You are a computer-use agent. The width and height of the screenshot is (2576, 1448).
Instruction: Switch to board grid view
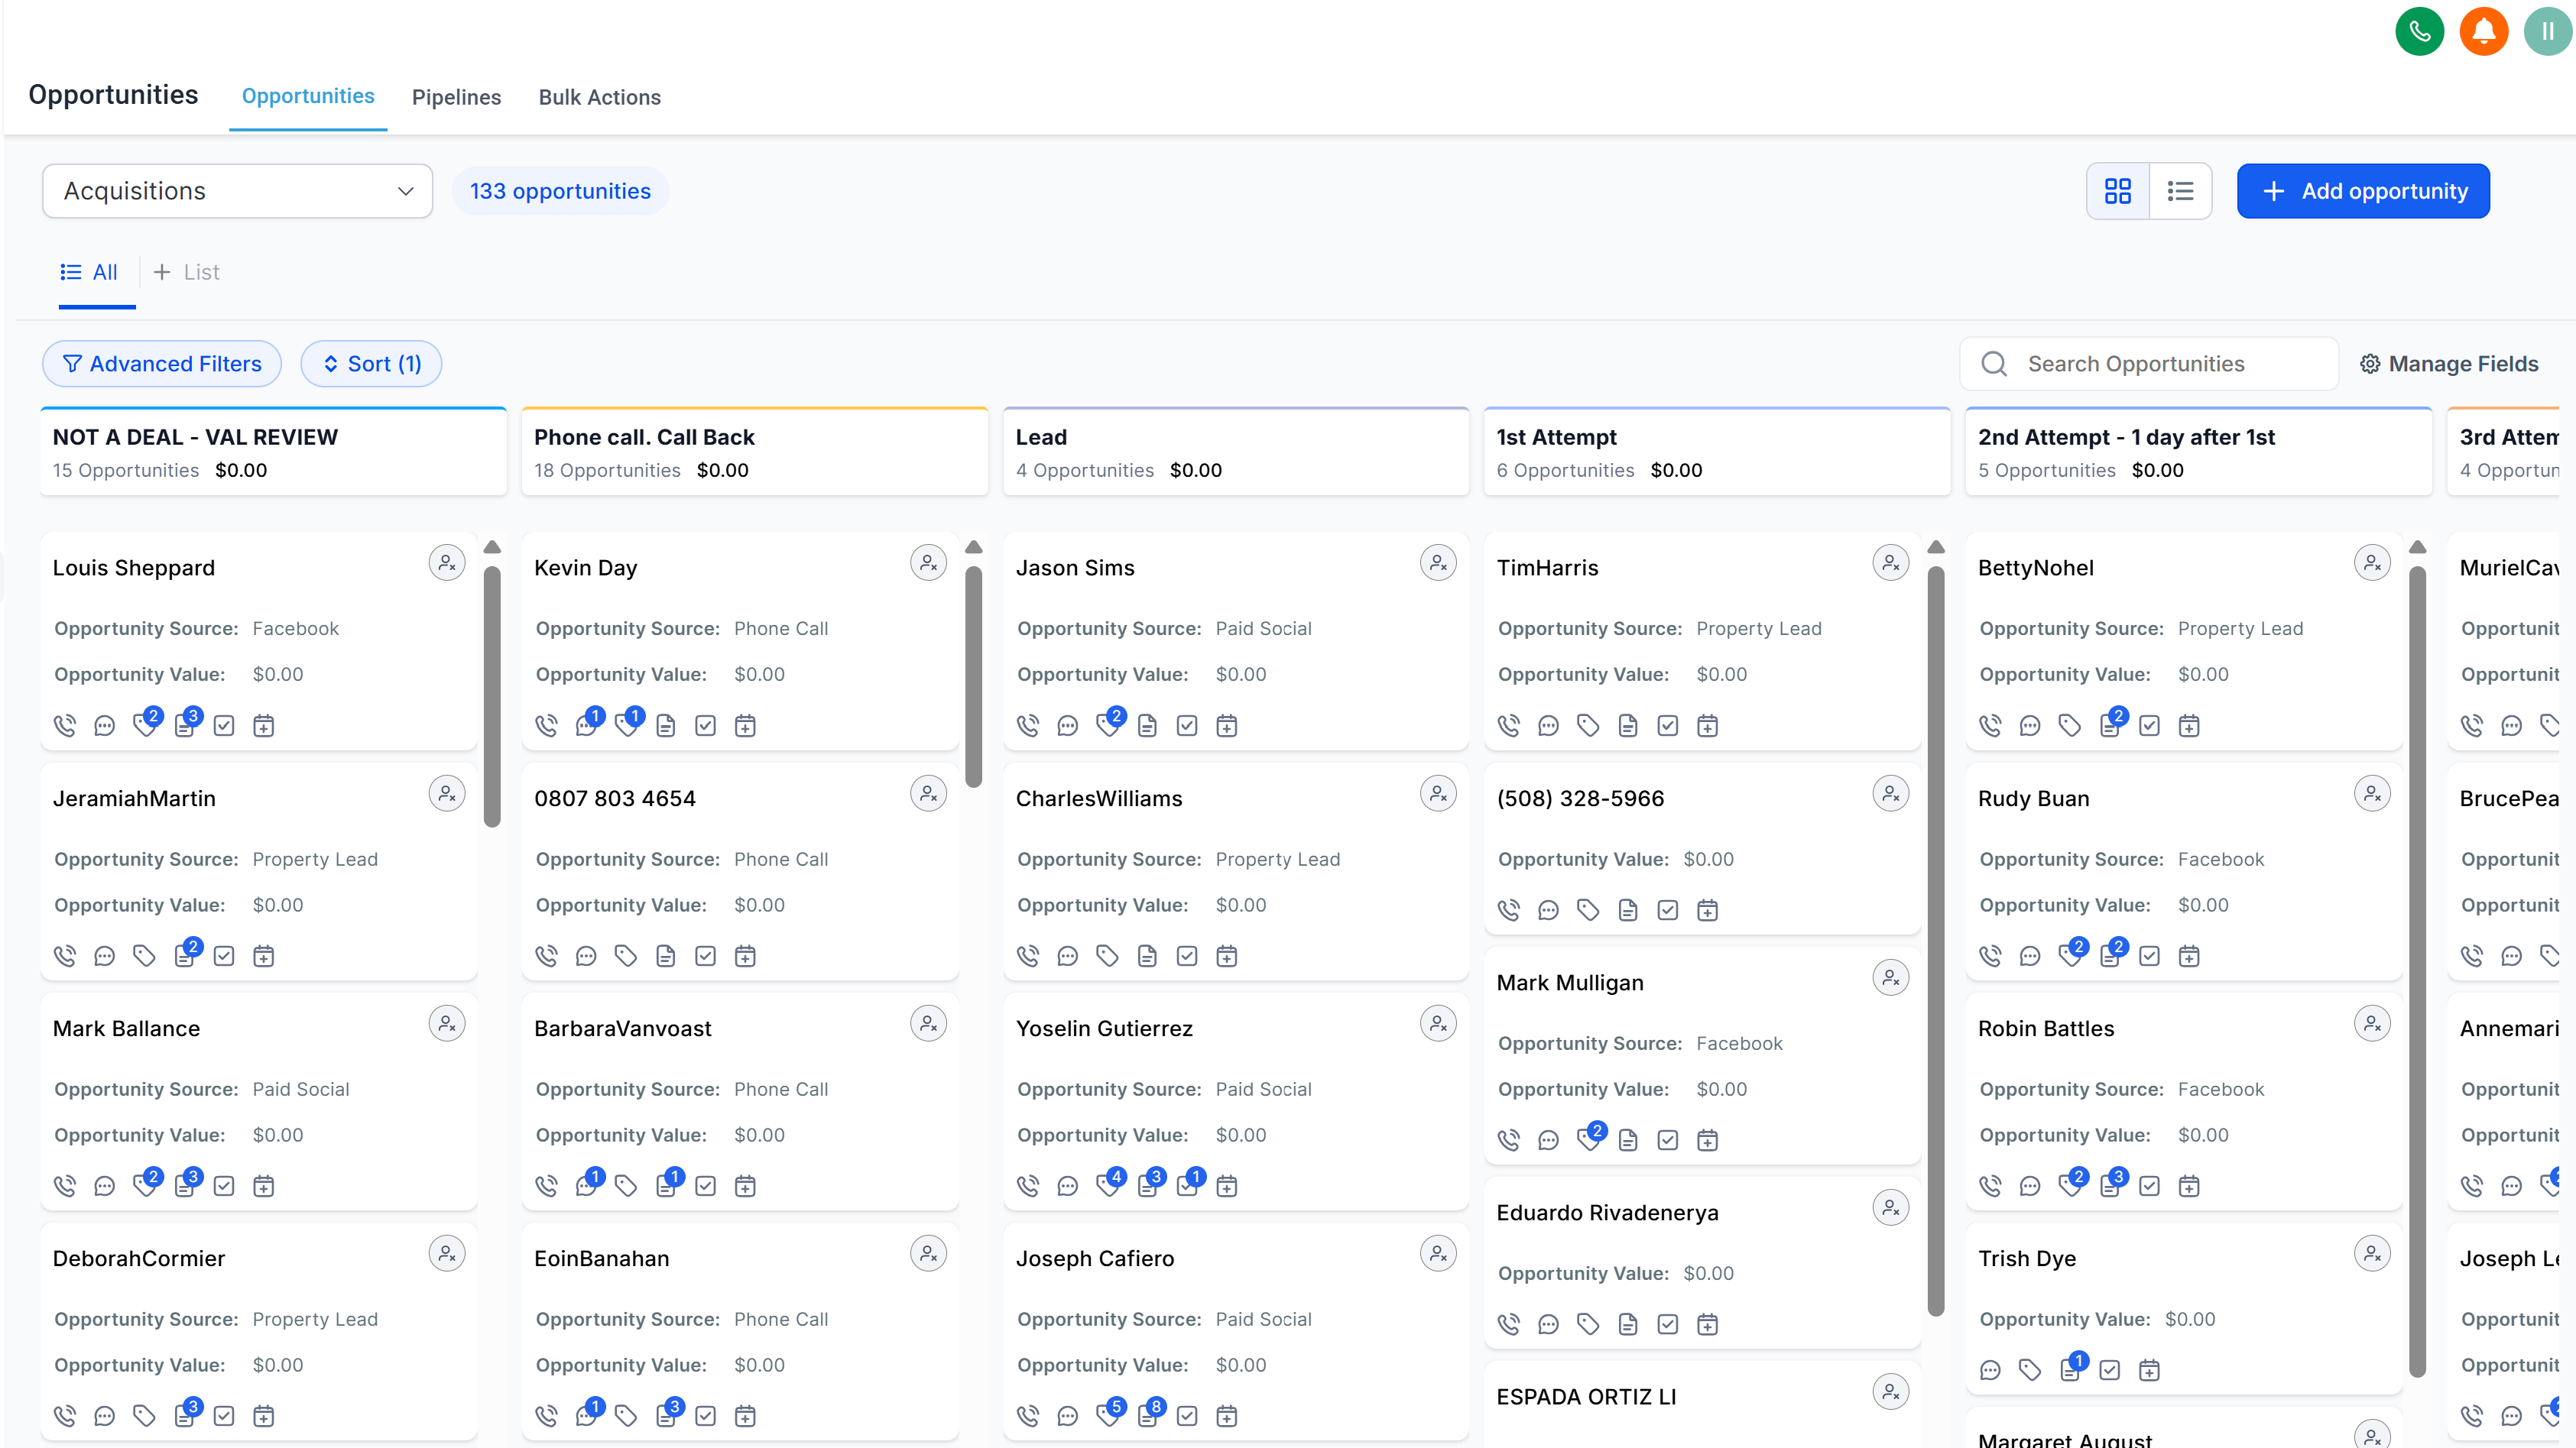click(2117, 191)
